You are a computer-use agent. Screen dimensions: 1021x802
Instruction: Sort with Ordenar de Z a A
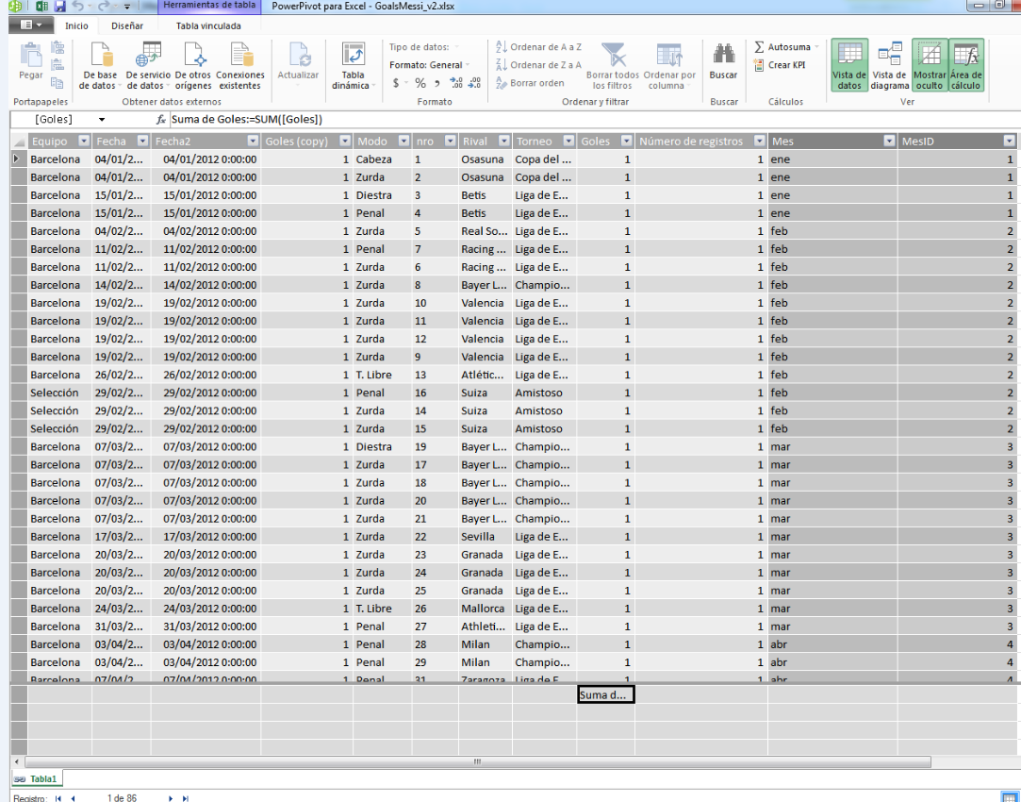(x=538, y=65)
